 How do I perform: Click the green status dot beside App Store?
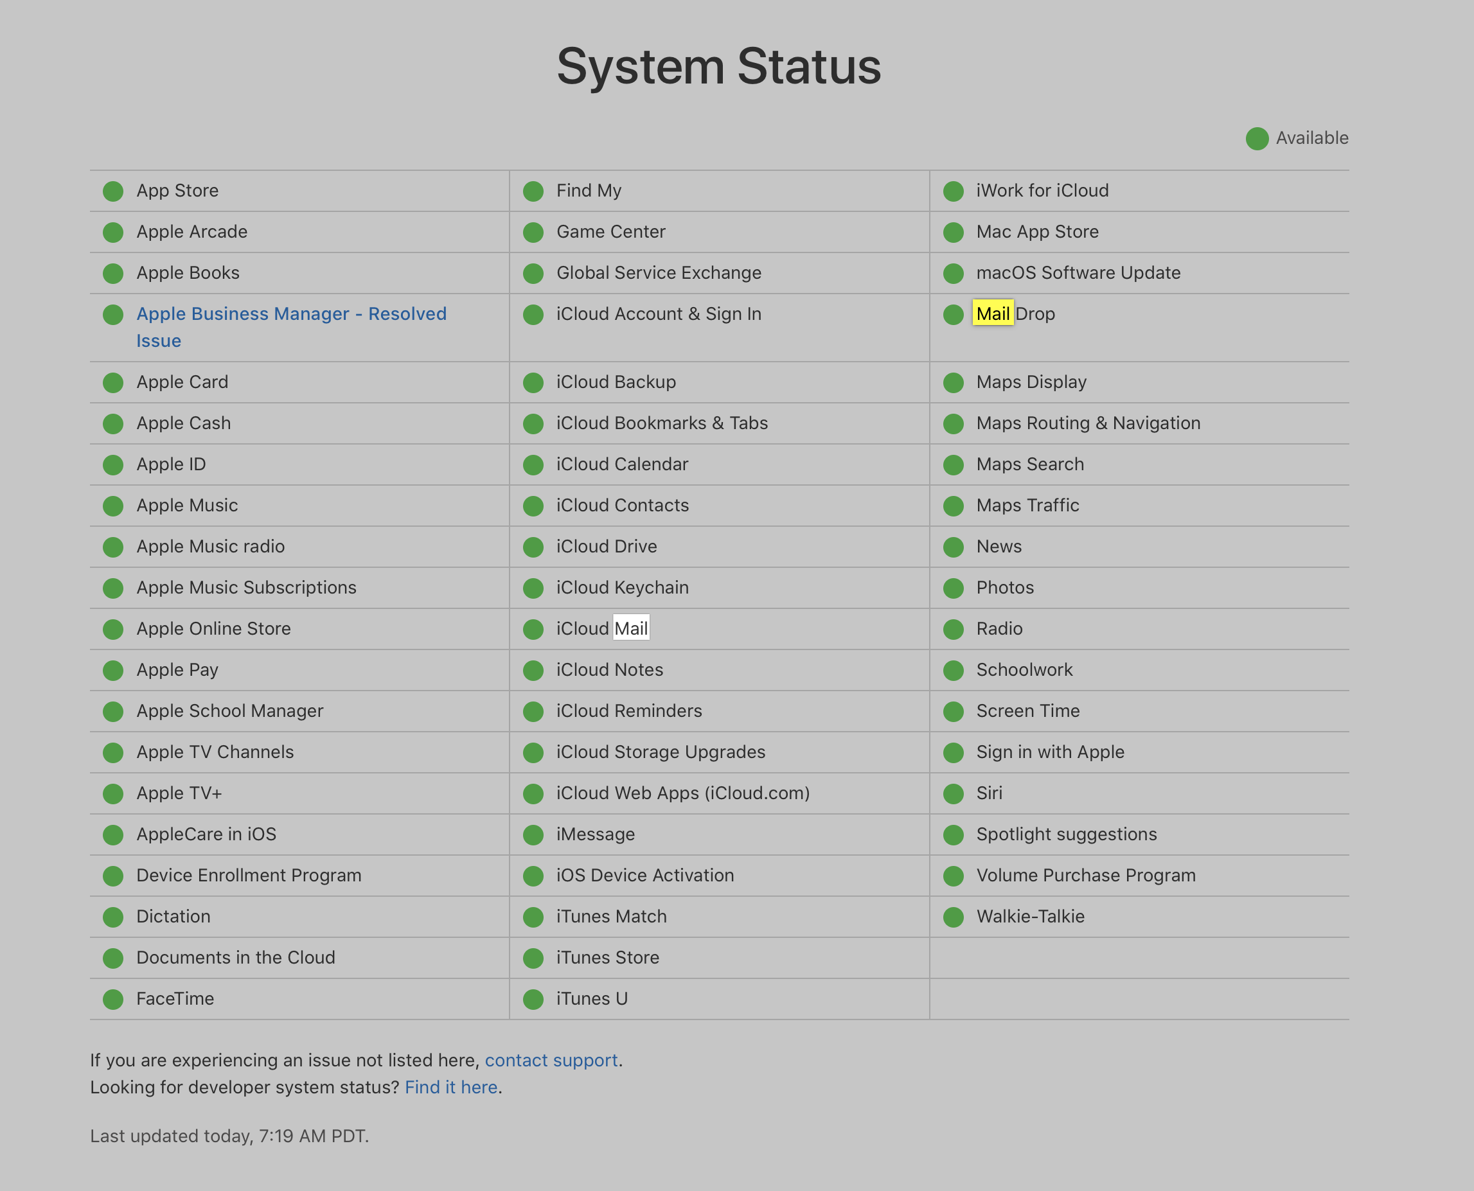(x=113, y=191)
